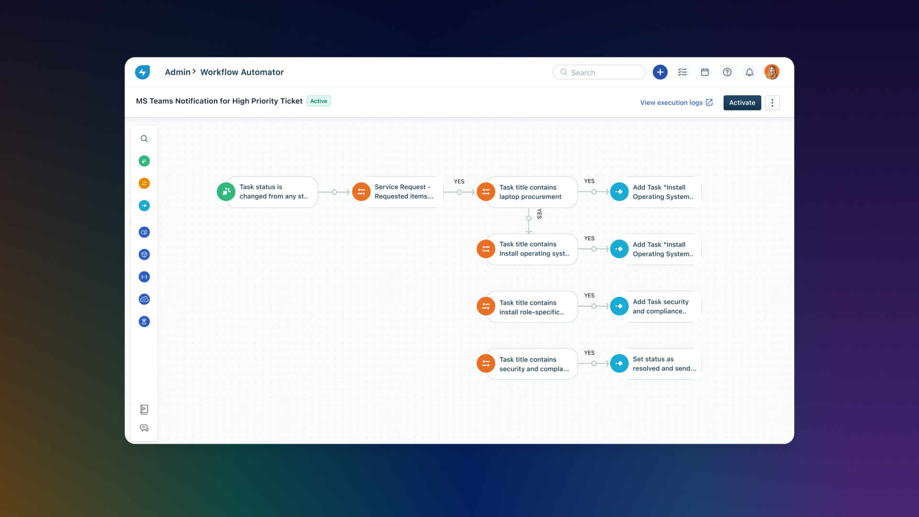Open the three-dot options menu next to Activate

point(772,102)
